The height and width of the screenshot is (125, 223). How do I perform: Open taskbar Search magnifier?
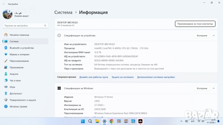(90, 121)
